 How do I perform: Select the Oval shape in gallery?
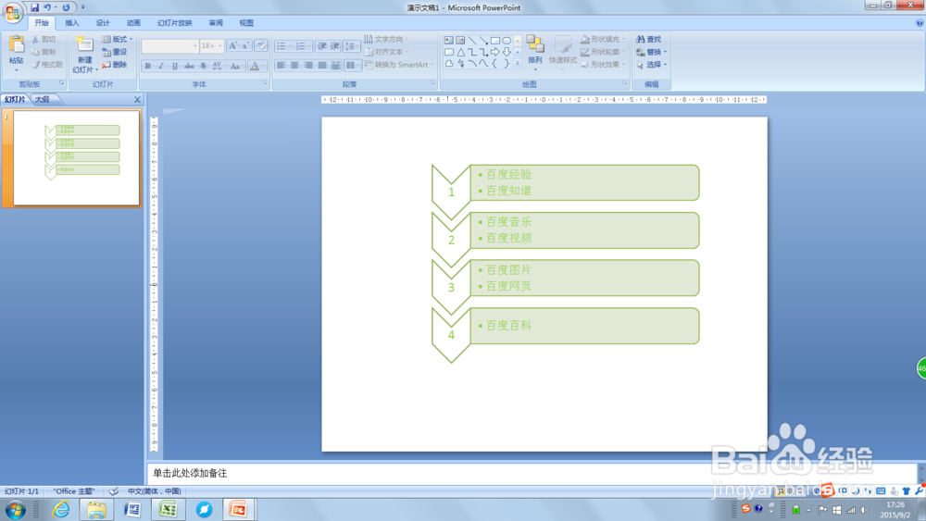pos(507,40)
